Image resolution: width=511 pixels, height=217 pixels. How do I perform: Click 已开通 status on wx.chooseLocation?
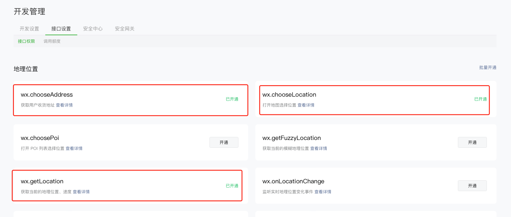pyautogui.click(x=480, y=99)
